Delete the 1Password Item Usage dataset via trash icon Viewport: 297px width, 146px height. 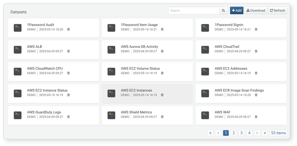click(x=162, y=29)
